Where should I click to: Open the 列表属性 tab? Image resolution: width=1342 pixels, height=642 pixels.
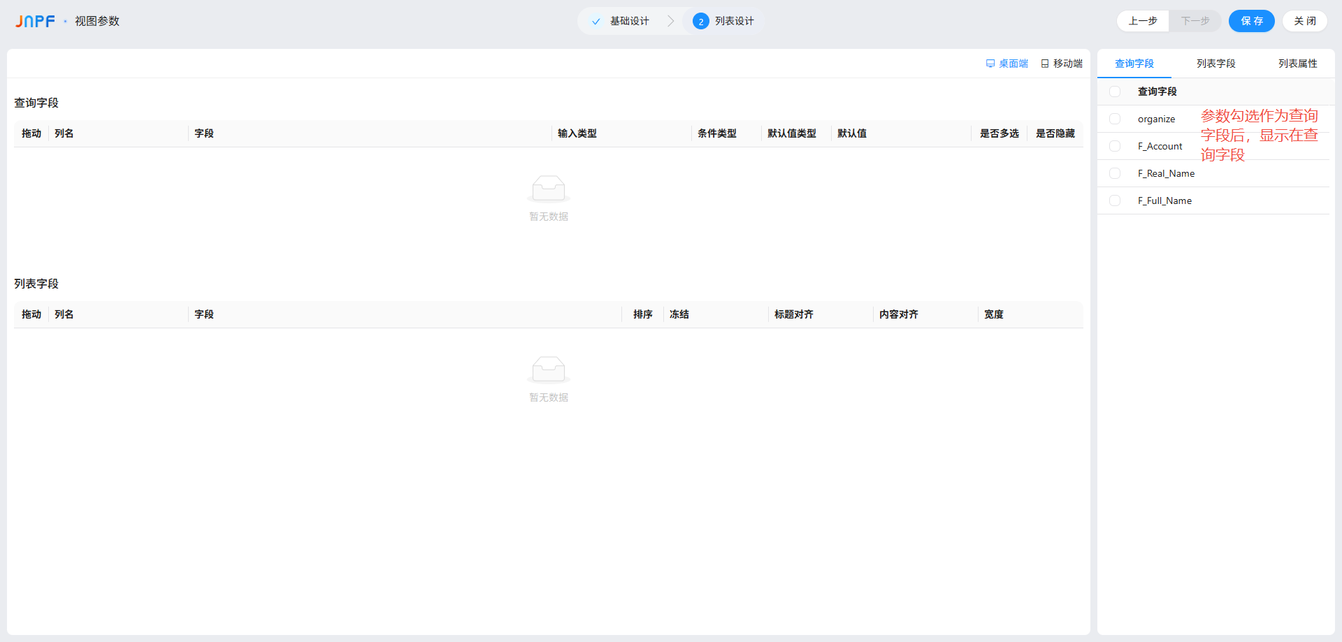coord(1297,64)
